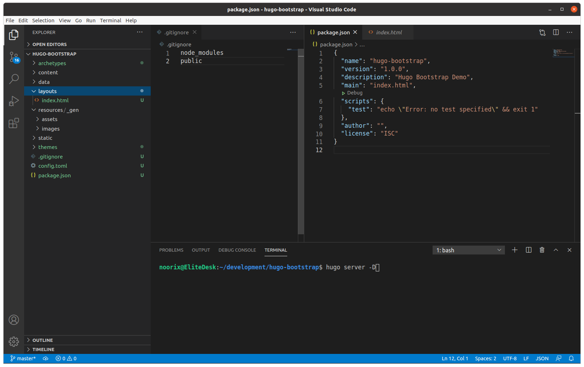Viewport: 584px width, 367px height.
Task: Open the Source Control view in Activity Bar
Action: coord(13,57)
